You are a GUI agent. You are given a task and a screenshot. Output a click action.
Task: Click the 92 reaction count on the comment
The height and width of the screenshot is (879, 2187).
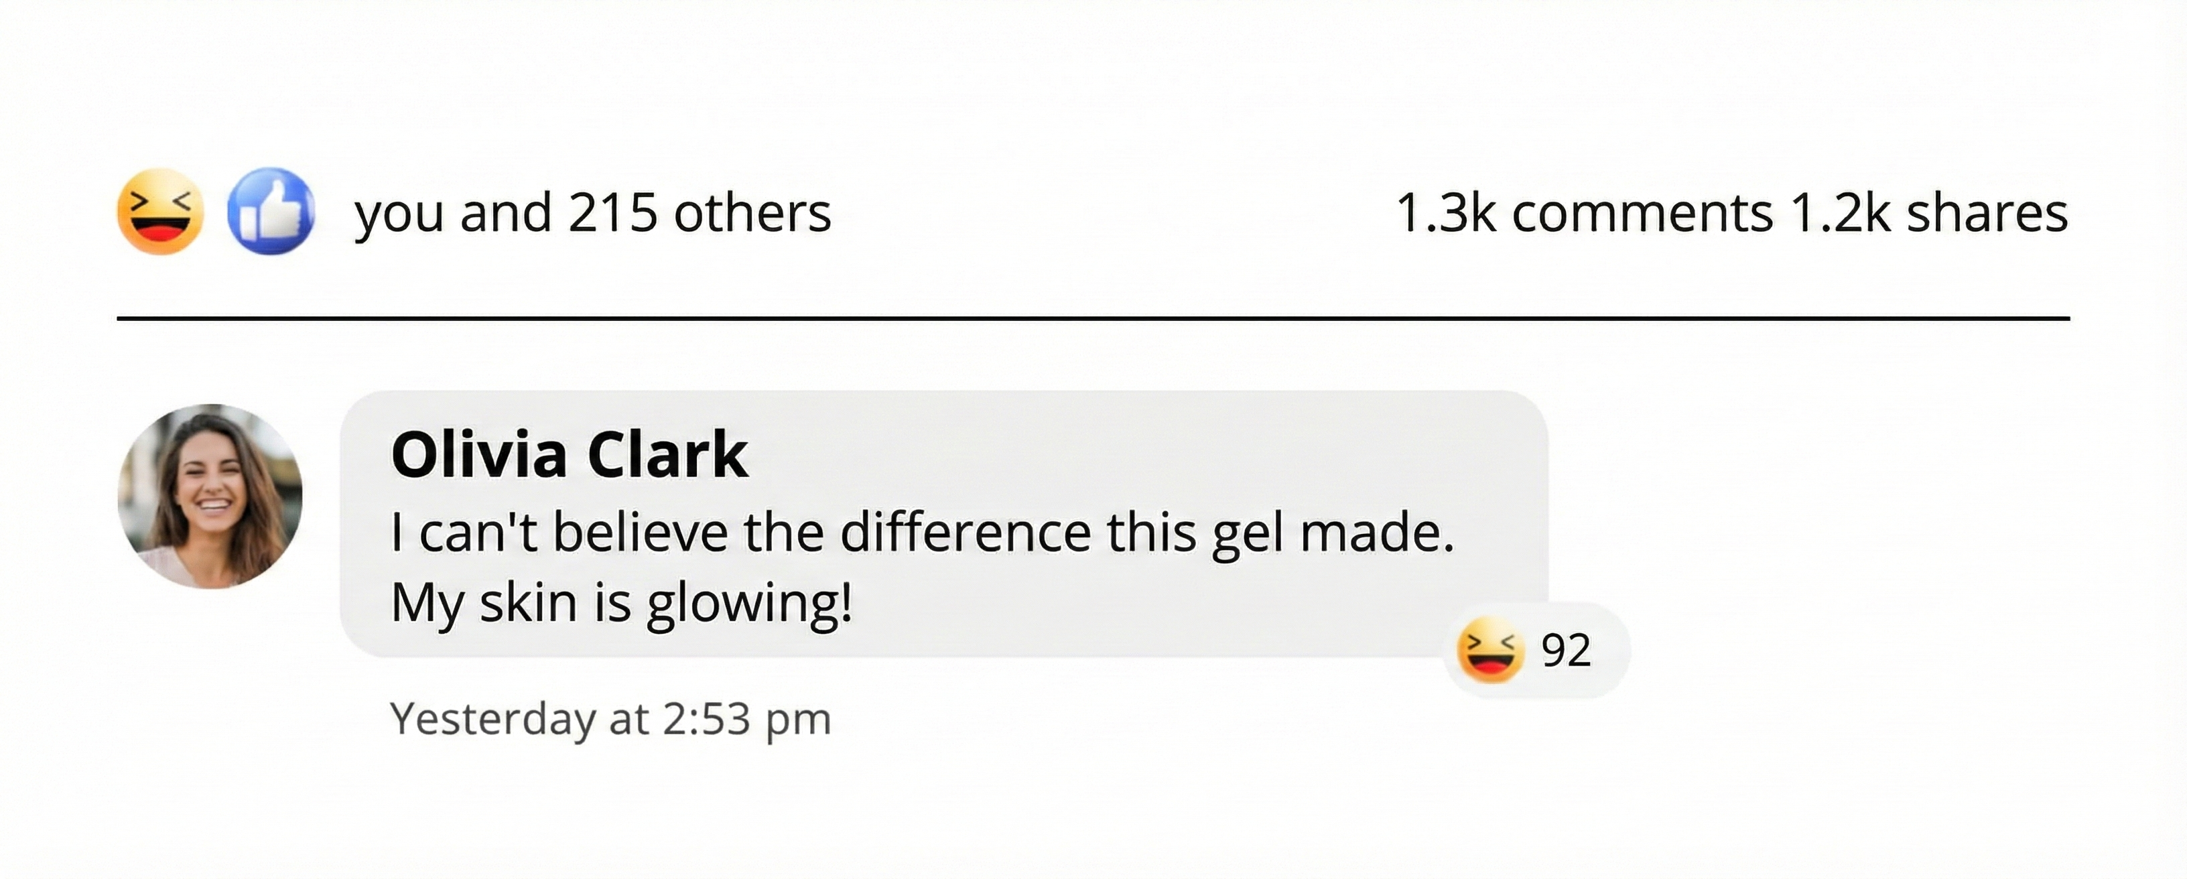tap(1565, 651)
